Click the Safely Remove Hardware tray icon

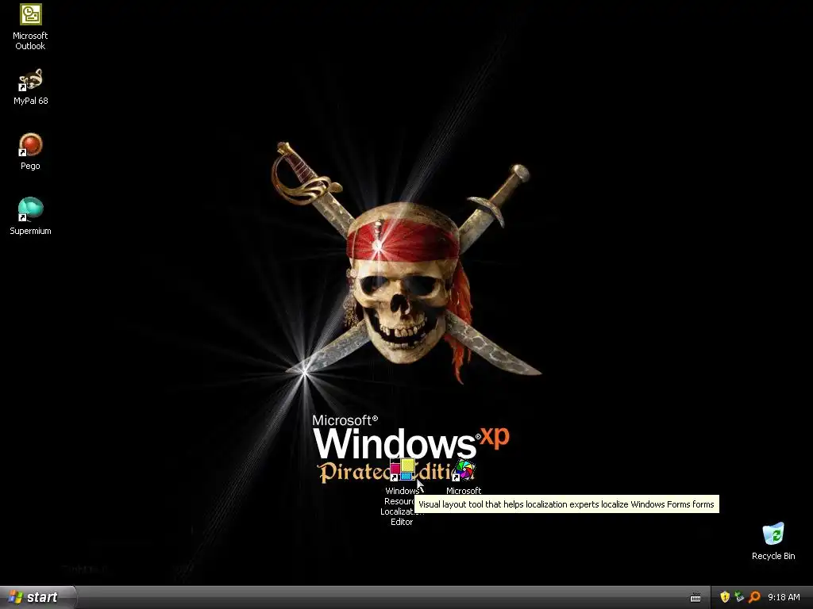[739, 597]
